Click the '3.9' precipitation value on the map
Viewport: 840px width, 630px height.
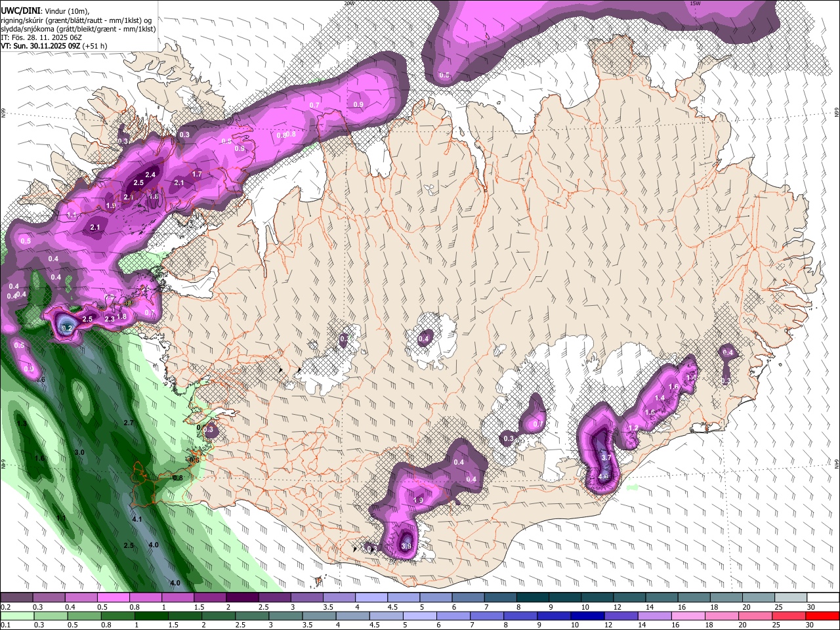[x=406, y=546]
